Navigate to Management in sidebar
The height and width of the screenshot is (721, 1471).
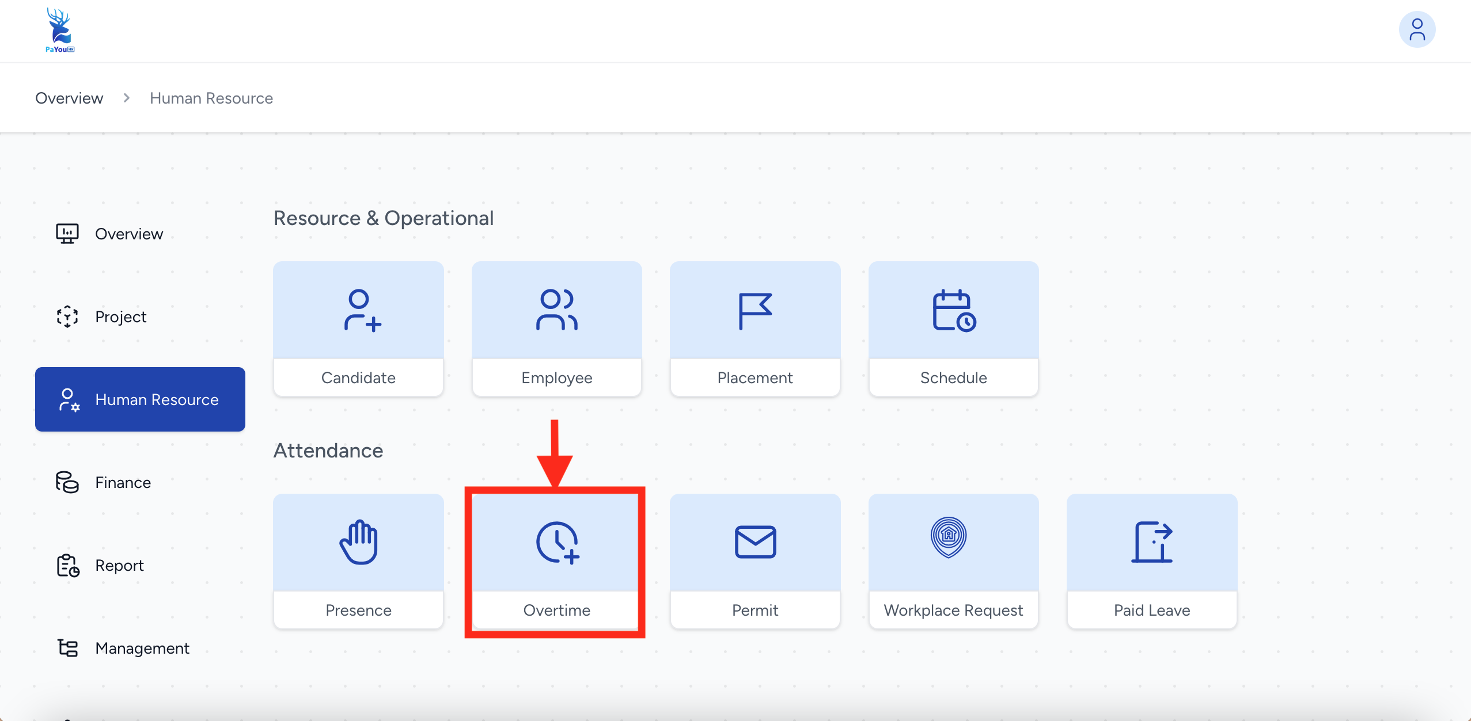(x=142, y=648)
